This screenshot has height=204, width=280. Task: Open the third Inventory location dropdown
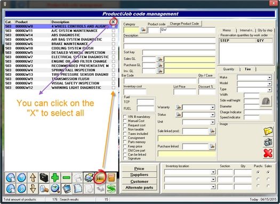coord(213,187)
